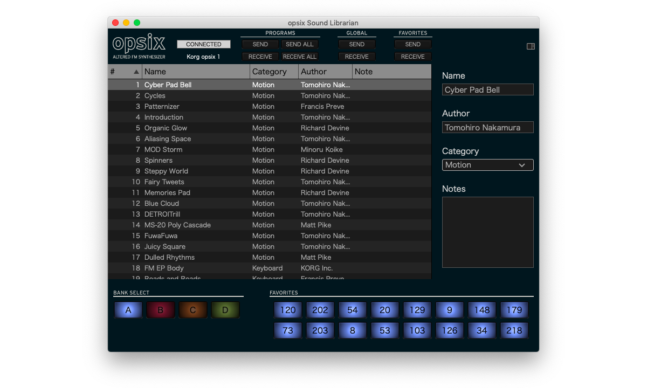Select favorite slot 53
The image size is (647, 388).
click(385, 330)
